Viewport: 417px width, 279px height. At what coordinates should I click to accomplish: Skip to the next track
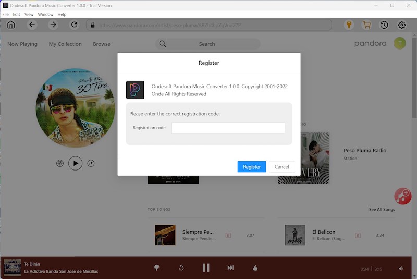point(230,268)
